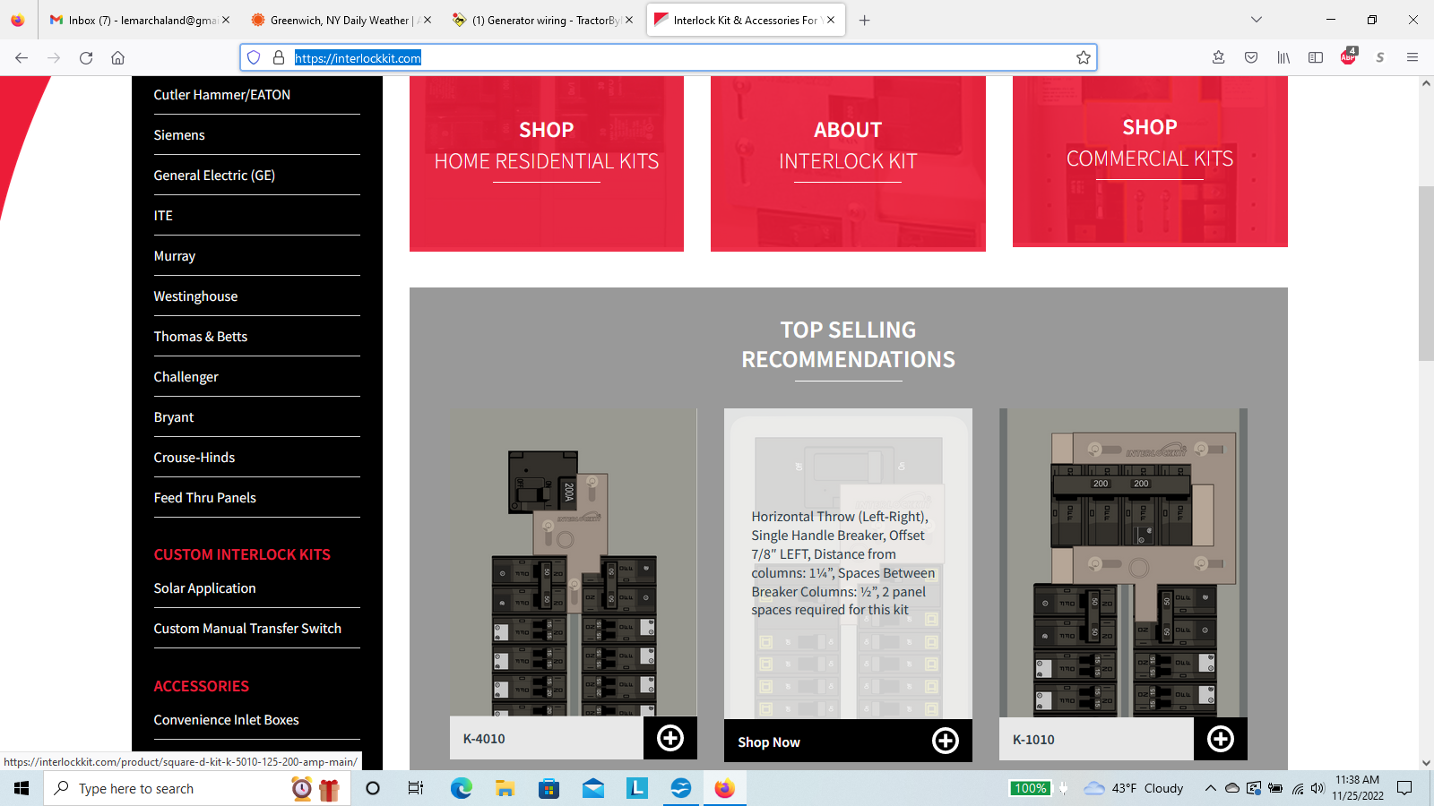Open the Siemens category
This screenshot has width=1434, height=806.
tap(179, 134)
